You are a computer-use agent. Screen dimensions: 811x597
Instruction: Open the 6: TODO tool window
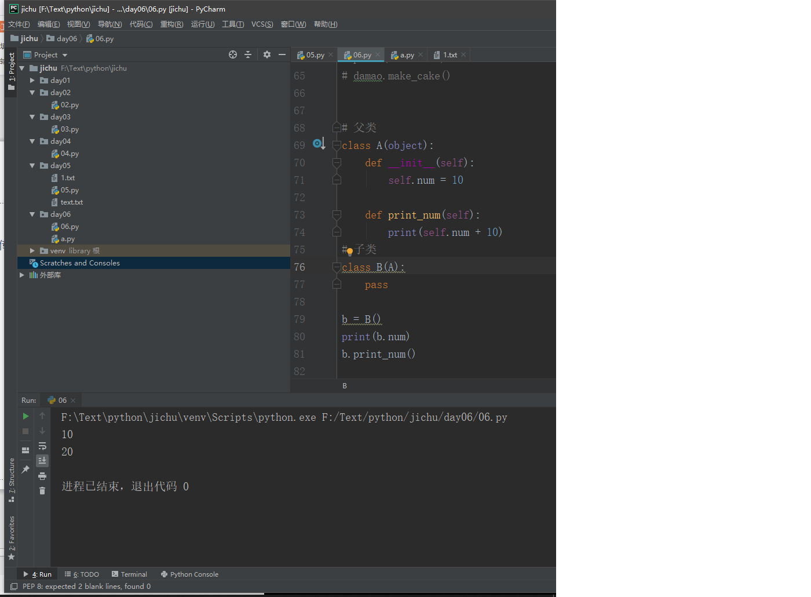(x=82, y=574)
